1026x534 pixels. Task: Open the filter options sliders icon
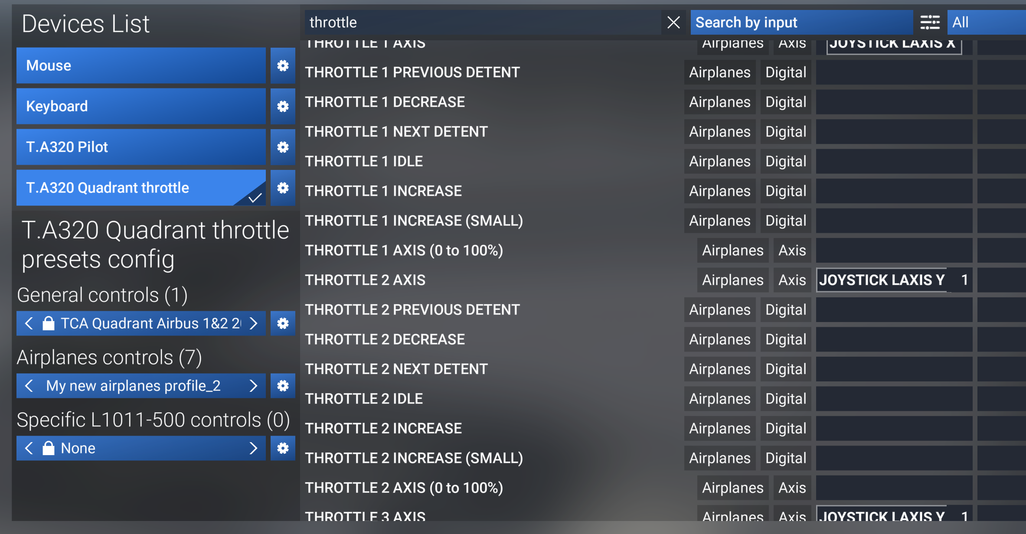click(930, 22)
